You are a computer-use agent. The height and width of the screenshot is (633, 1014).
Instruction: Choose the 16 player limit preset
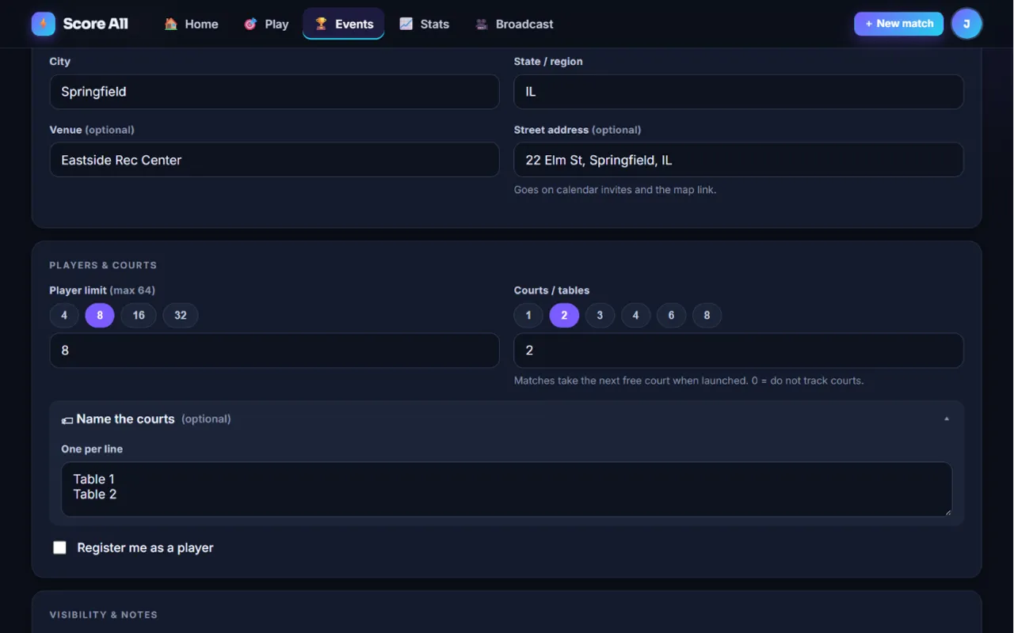click(x=139, y=315)
